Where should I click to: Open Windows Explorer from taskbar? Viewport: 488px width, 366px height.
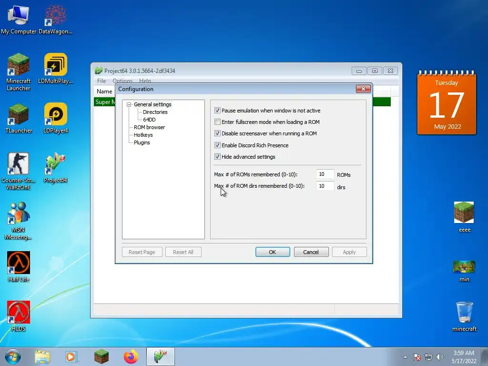[x=42, y=356]
